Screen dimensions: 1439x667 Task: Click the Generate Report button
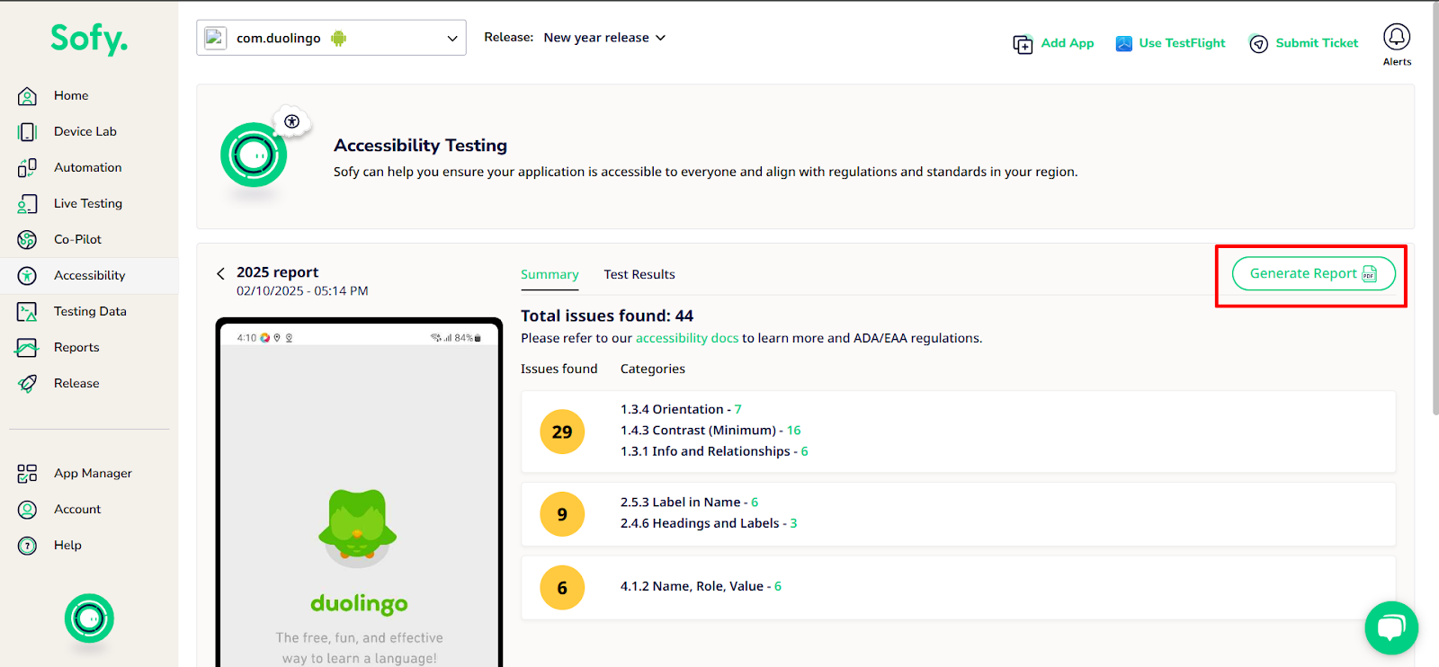1313,273
